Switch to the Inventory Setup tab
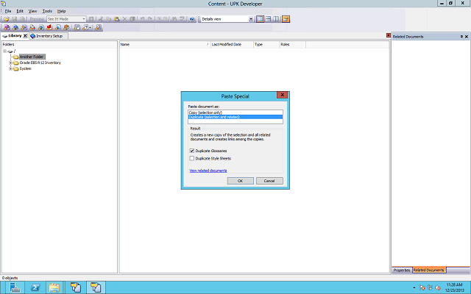The height and width of the screenshot is (294, 471). click(49, 36)
